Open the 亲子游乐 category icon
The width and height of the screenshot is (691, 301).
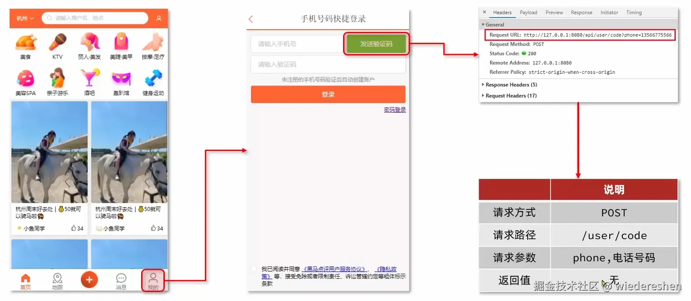point(57,79)
